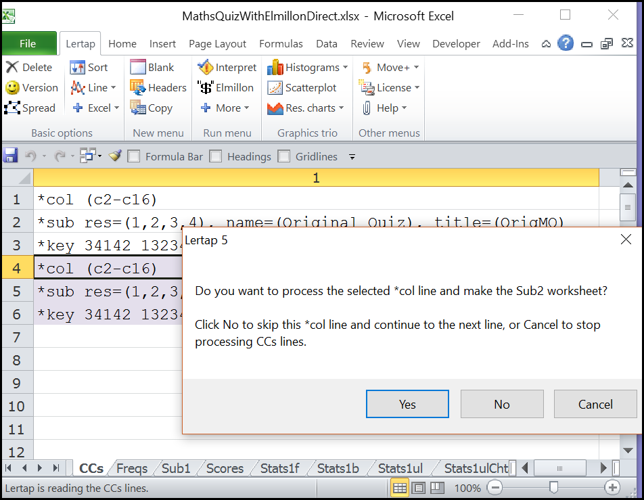
Task: Click the 100% zoom level
Action: click(467, 488)
